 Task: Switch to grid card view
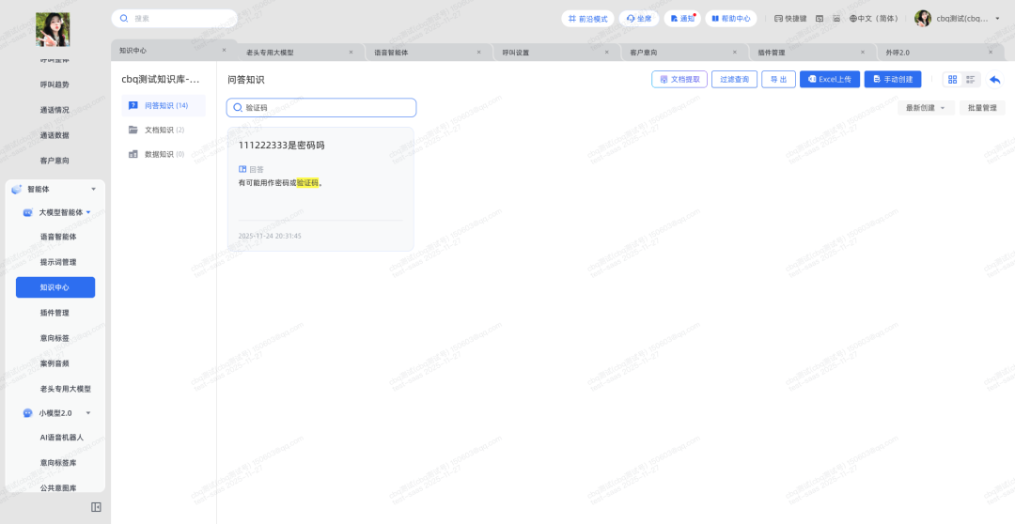[x=952, y=80]
